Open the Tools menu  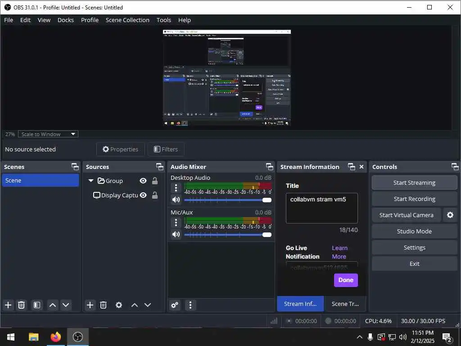tap(164, 20)
